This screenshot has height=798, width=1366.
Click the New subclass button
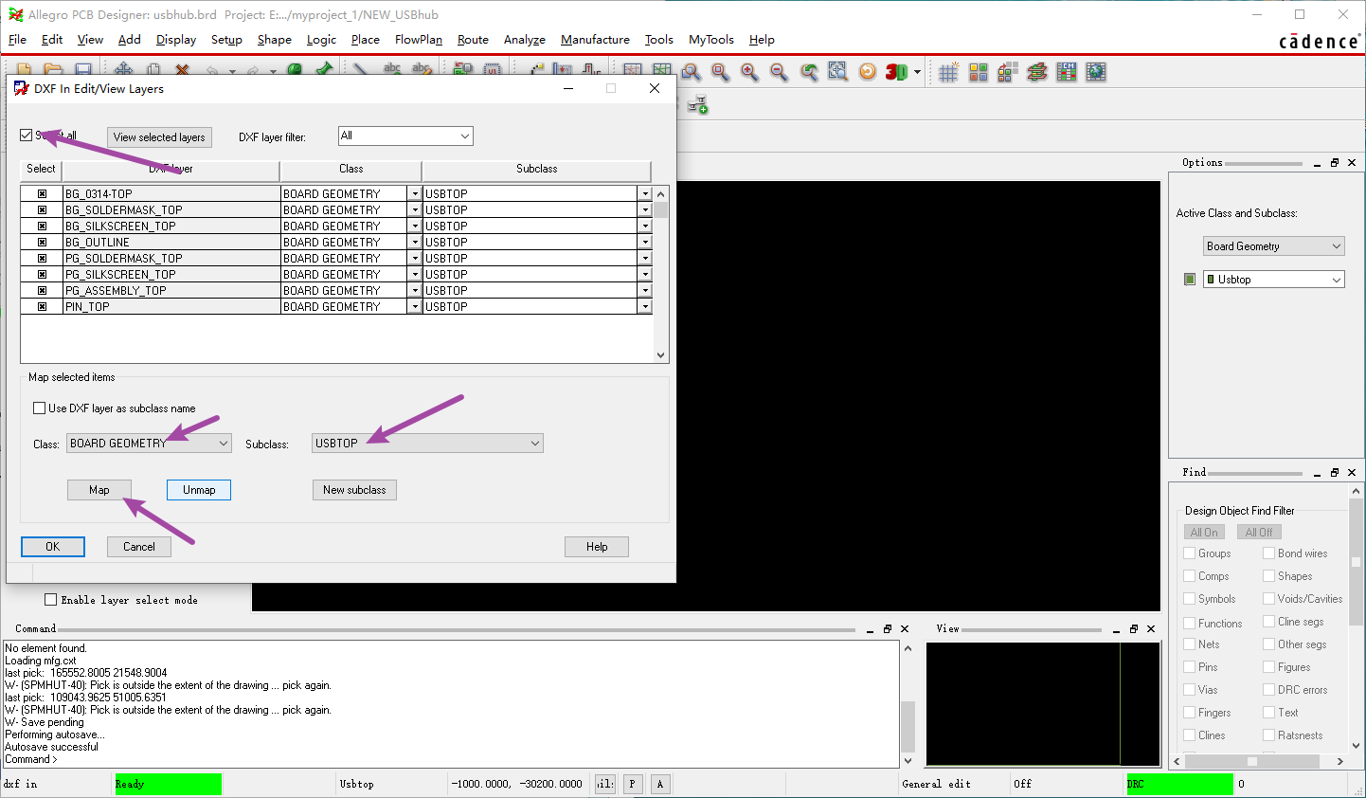pyautogui.click(x=354, y=490)
